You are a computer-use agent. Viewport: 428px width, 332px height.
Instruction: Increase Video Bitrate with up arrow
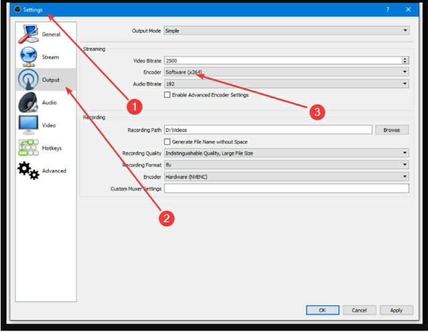pyautogui.click(x=405, y=58)
